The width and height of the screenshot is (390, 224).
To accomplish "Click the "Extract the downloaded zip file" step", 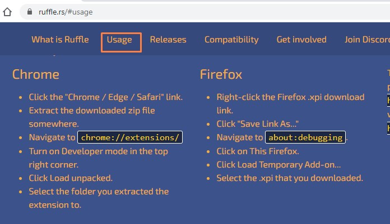I will click(92, 117).
